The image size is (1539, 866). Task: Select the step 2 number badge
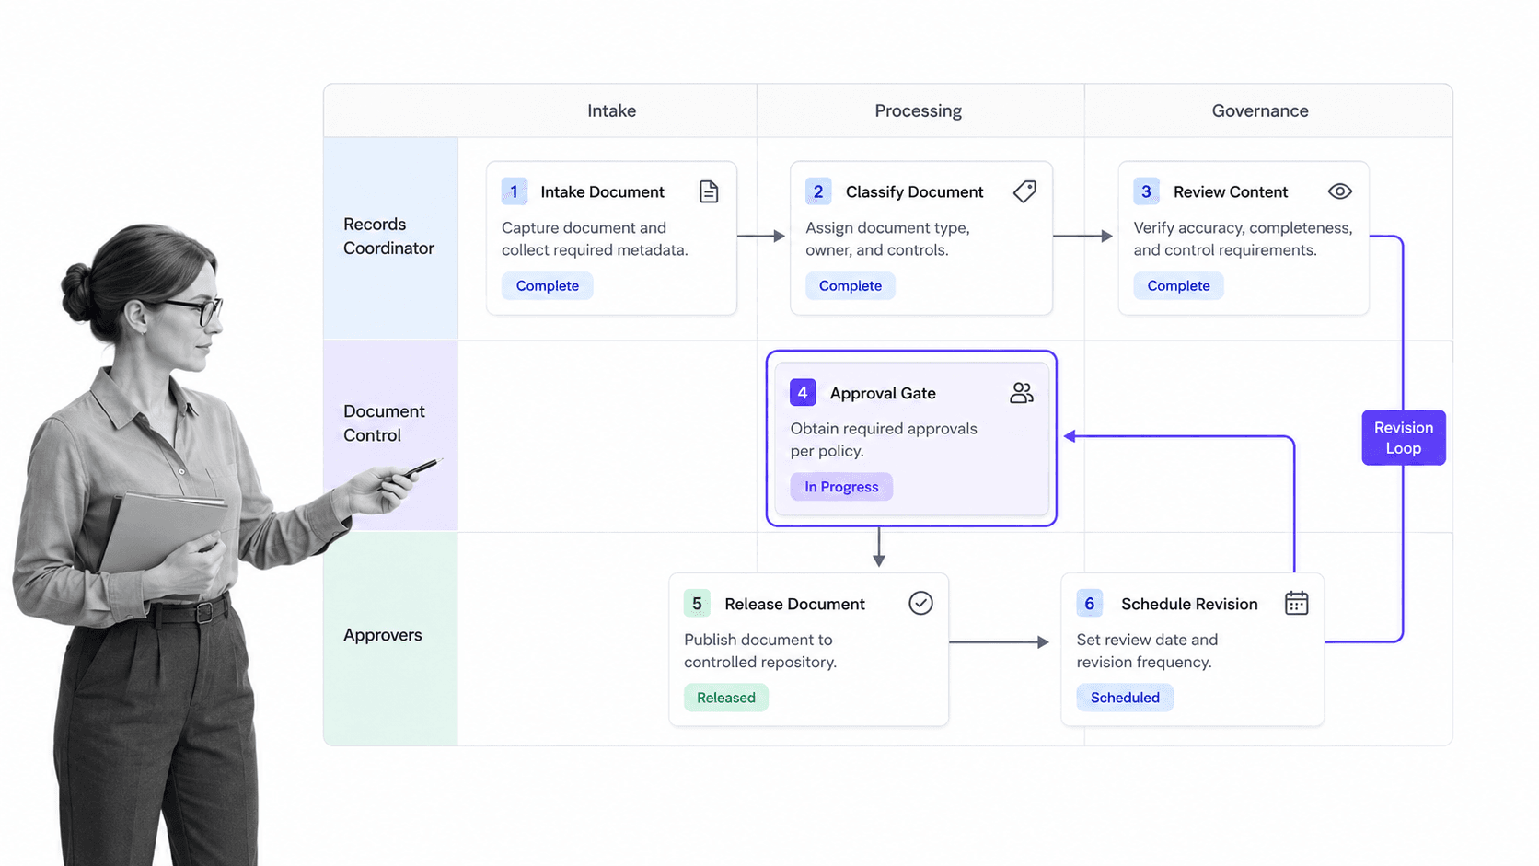pos(818,191)
